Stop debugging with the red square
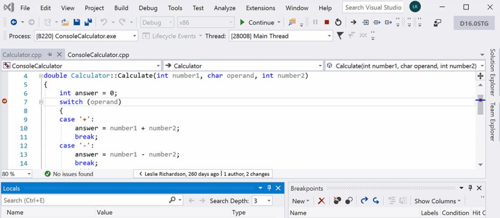Image resolution: width=500 pixels, height=218 pixels. 327,22
